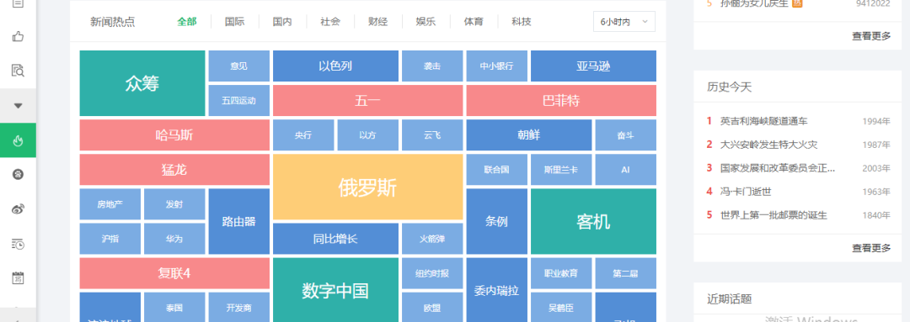The image size is (910, 322).
Task: Switch to the 国内 tab
Action: click(x=282, y=22)
